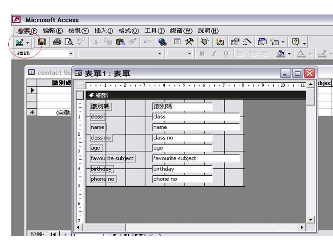Open the 視窗(W) menu
This screenshot has height=249, width=333.
(x=181, y=31)
